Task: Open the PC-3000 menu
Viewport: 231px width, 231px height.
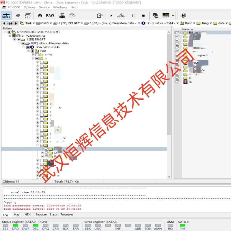Action: click(x=14, y=7)
